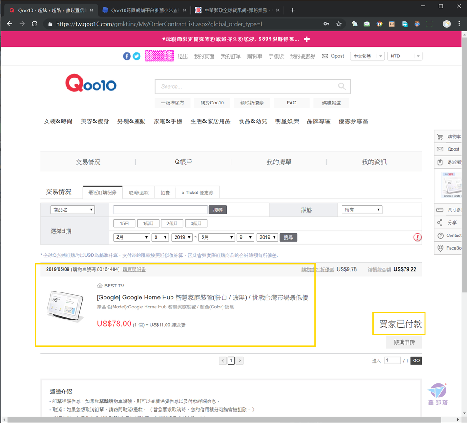Bookmark this page with star icon
The image size is (467, 423).
[339, 24]
